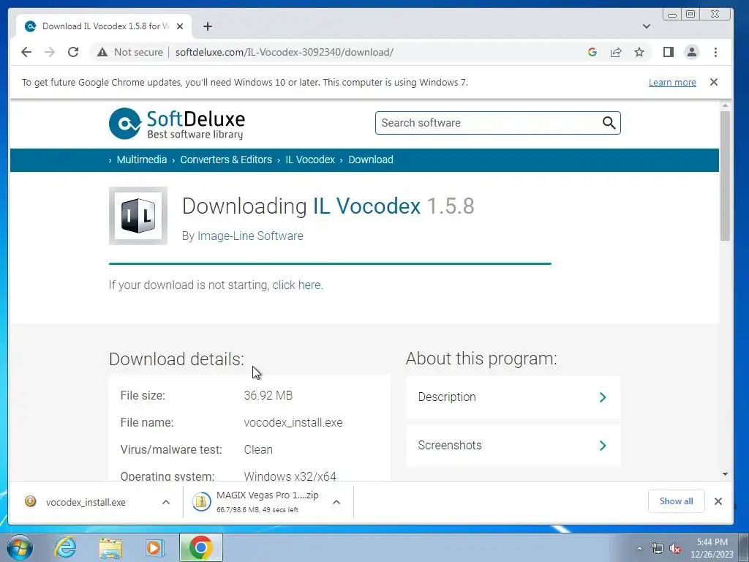Open the taskbar clock and date

coord(712,548)
